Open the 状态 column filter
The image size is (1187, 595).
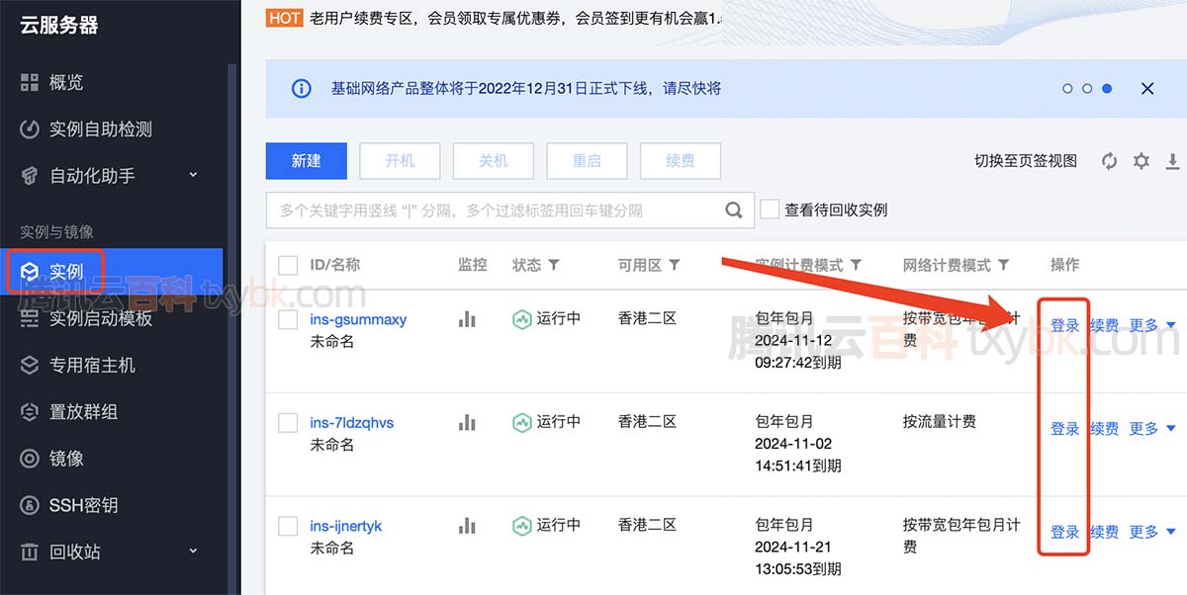click(x=554, y=265)
